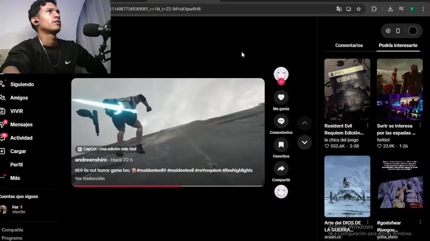Open the Surtr swords video thumbnail

(x=400, y=89)
